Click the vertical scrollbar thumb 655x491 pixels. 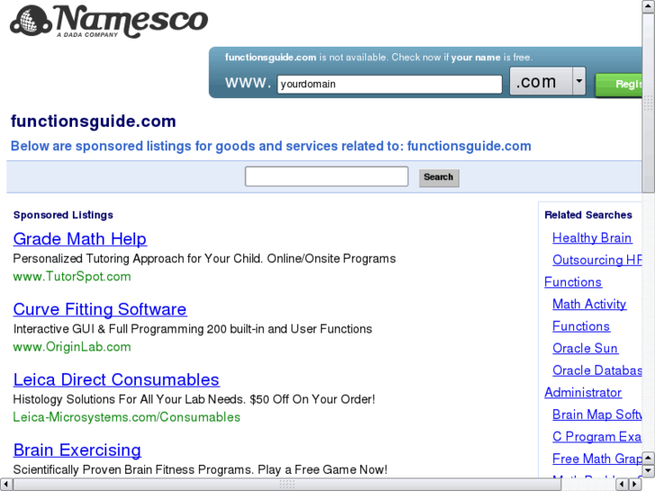coord(649,102)
